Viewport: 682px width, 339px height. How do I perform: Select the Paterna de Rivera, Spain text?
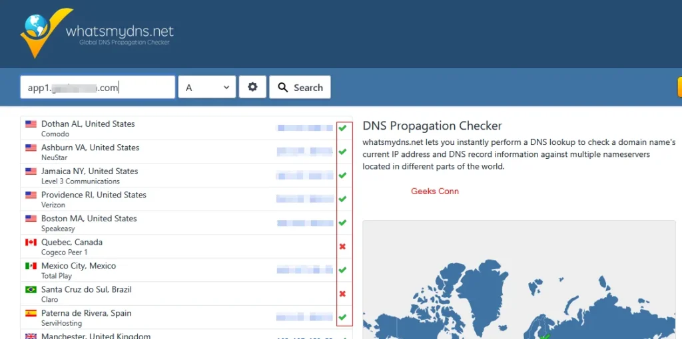click(x=86, y=313)
